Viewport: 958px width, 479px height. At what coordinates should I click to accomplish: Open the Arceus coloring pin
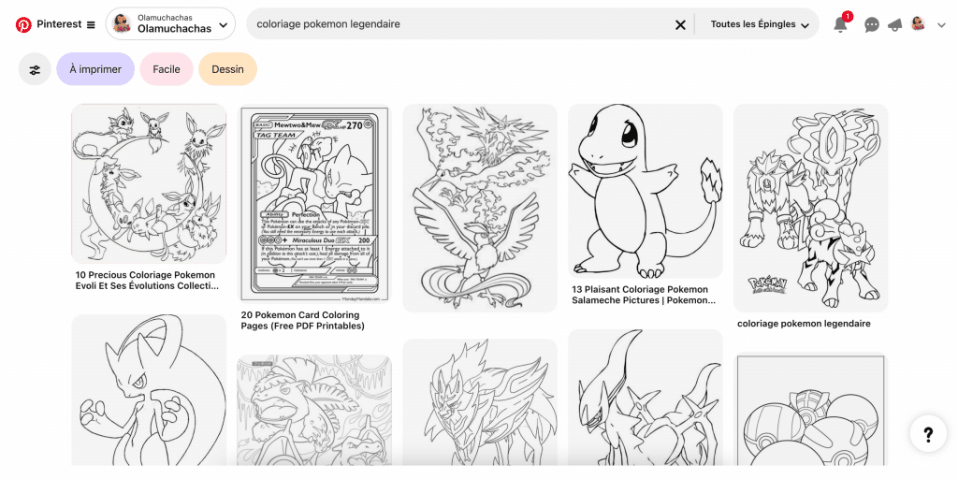point(646,398)
